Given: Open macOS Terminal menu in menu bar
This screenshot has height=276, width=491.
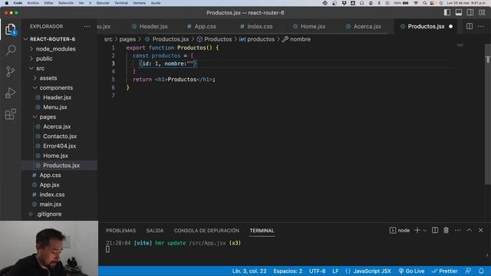Looking at the screenshot, I should [x=121, y=3].
